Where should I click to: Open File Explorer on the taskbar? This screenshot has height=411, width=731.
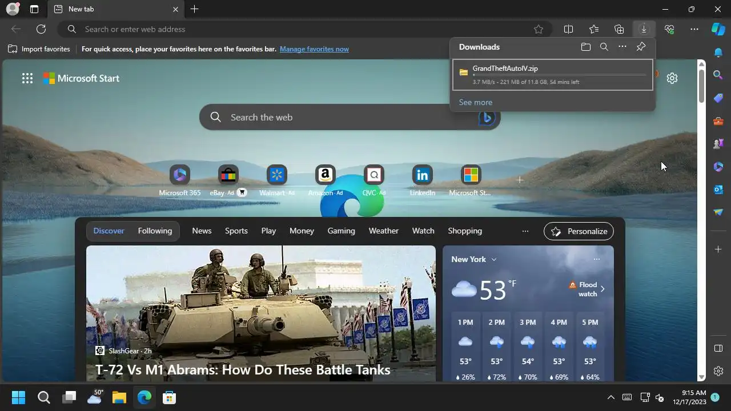(x=119, y=397)
